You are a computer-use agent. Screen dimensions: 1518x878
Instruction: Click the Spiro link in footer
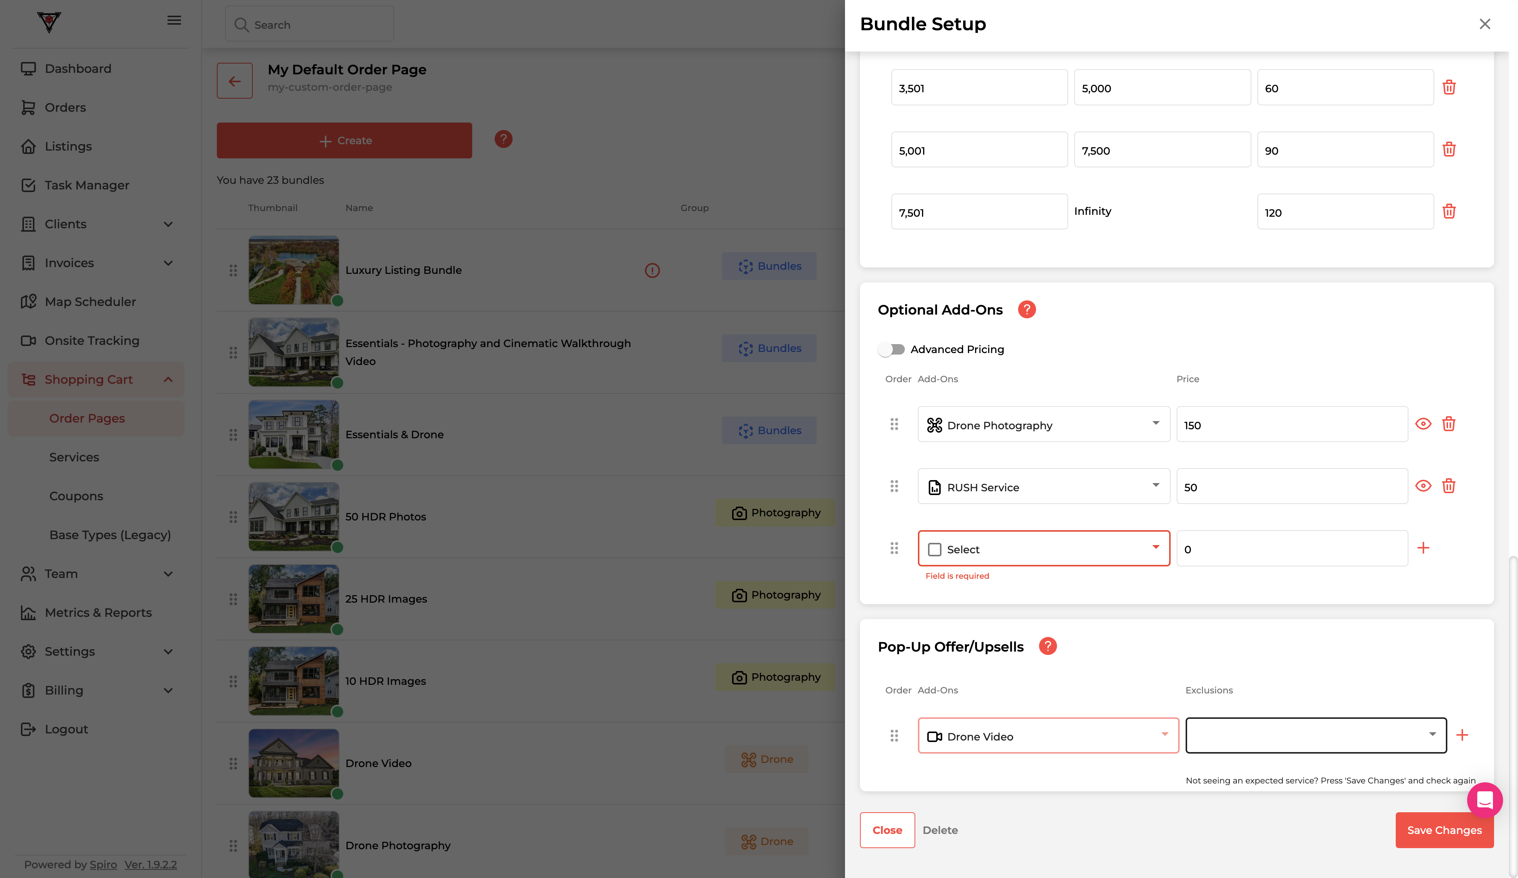pyautogui.click(x=103, y=865)
